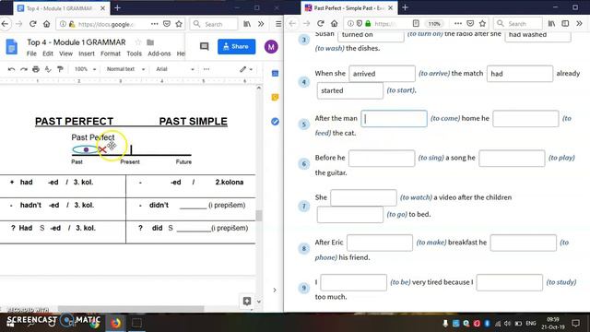Viewport: 590px width, 332px height.
Task: Click the Firefox icon in the taskbar
Action: (116, 323)
